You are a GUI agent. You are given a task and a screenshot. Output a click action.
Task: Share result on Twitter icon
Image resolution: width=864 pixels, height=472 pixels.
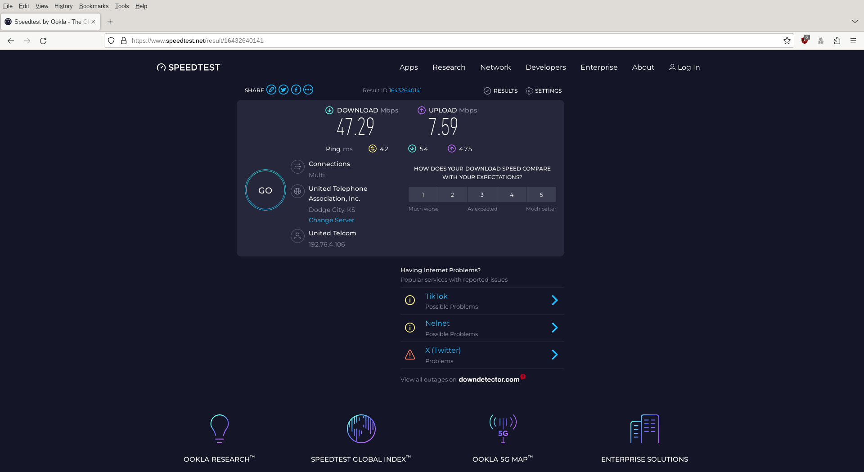tap(283, 90)
